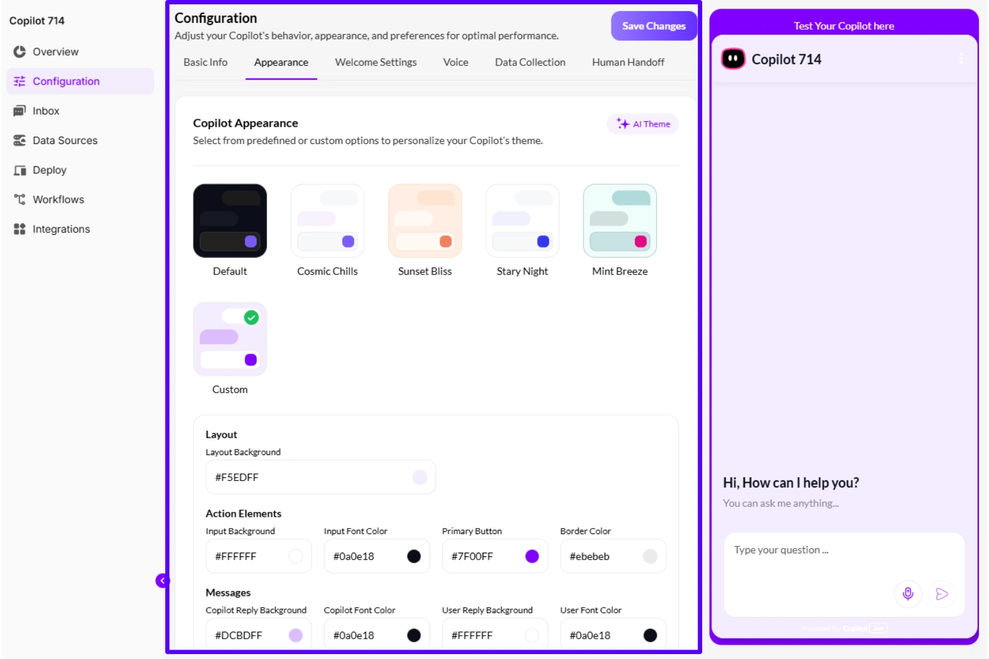Select the Default dark theme
Image resolution: width=989 pixels, height=659 pixels.
coord(229,221)
